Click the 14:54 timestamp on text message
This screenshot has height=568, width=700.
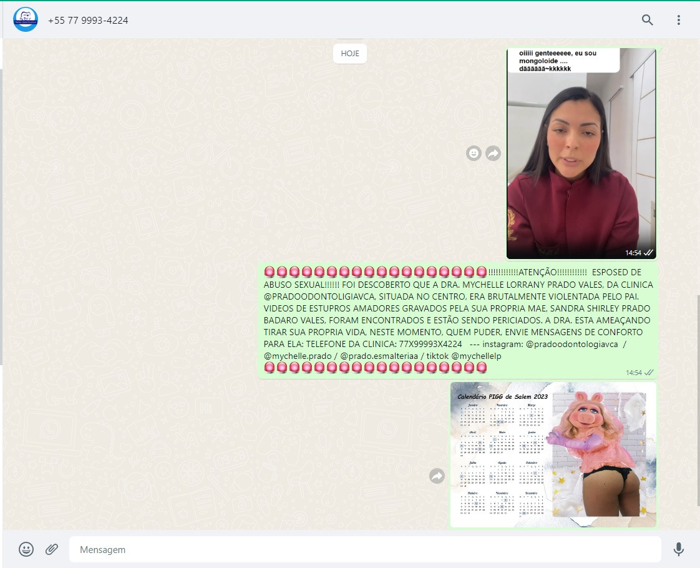coord(633,373)
